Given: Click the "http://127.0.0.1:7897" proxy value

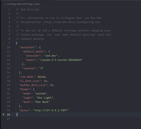Looking at the screenshot, I should 51,110.
